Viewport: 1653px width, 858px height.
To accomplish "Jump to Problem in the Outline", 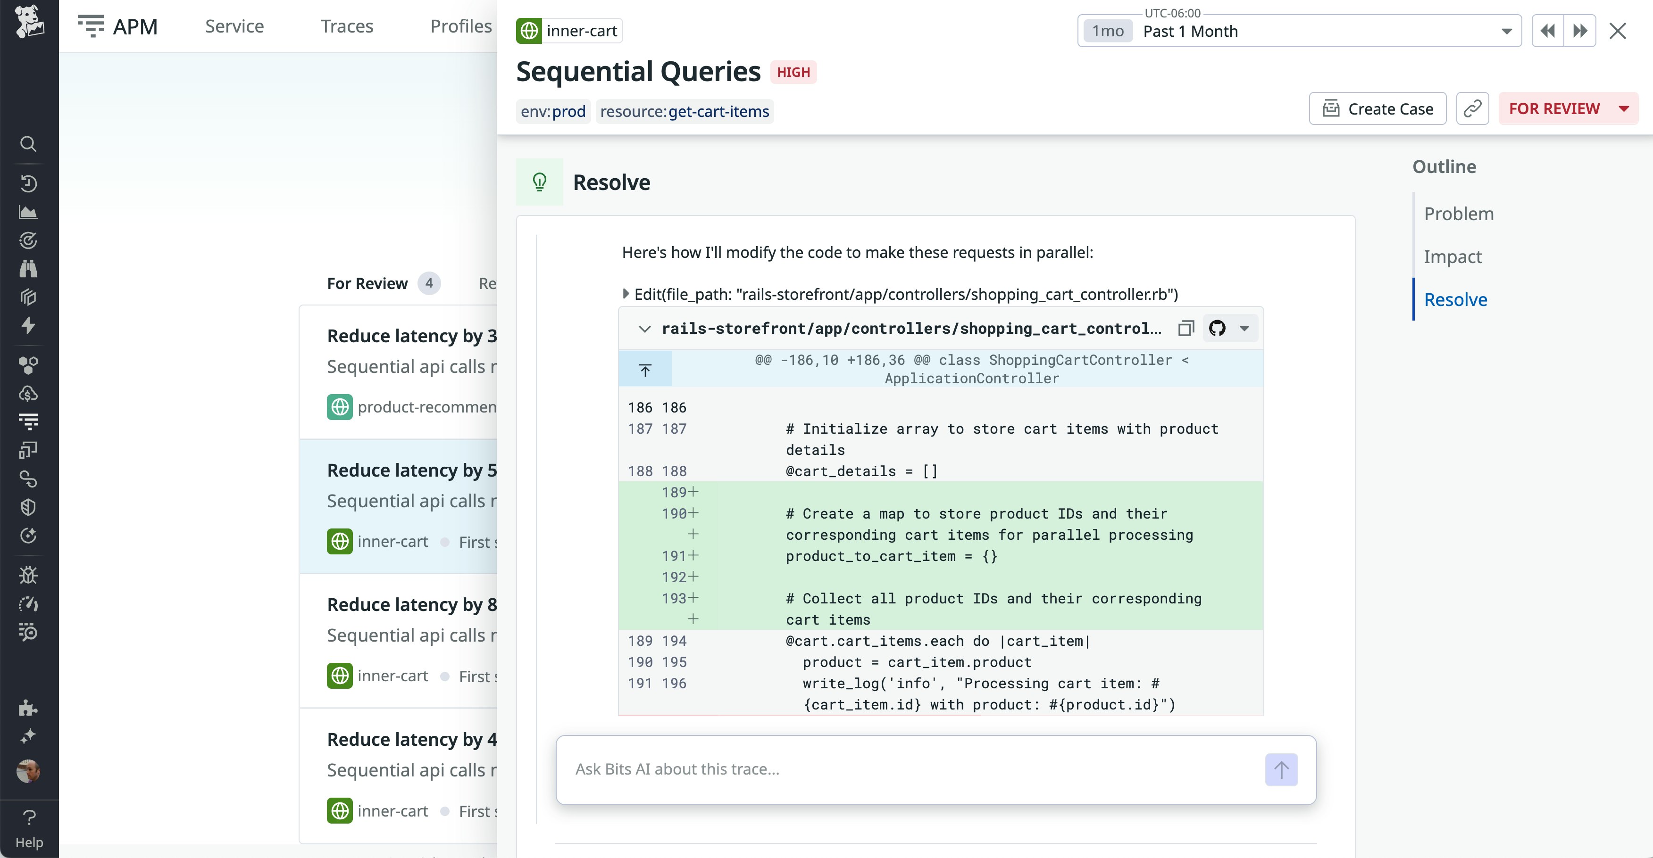I will pos(1459,214).
